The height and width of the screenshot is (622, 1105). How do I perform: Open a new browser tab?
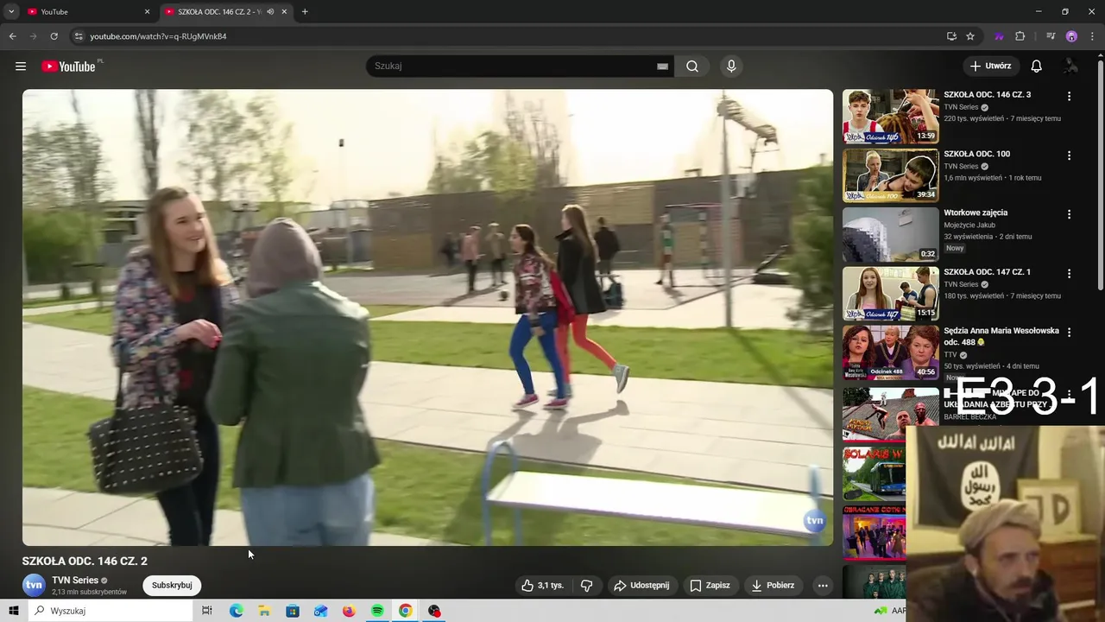point(305,12)
